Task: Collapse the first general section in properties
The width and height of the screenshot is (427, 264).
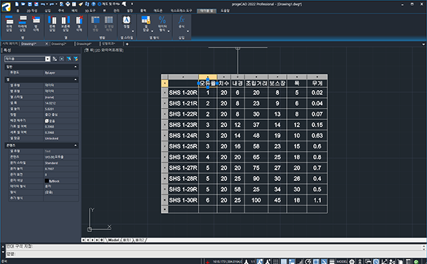Action: pos(75,67)
